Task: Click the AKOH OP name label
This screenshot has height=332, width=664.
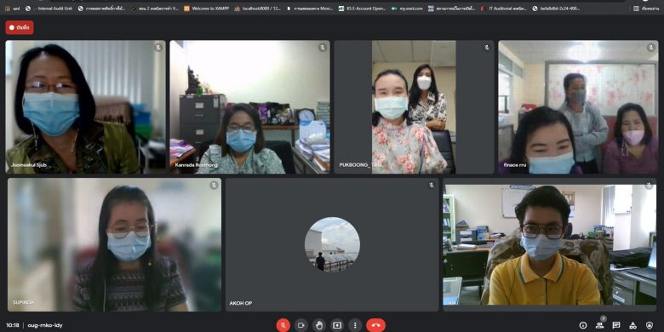Action: (241, 303)
